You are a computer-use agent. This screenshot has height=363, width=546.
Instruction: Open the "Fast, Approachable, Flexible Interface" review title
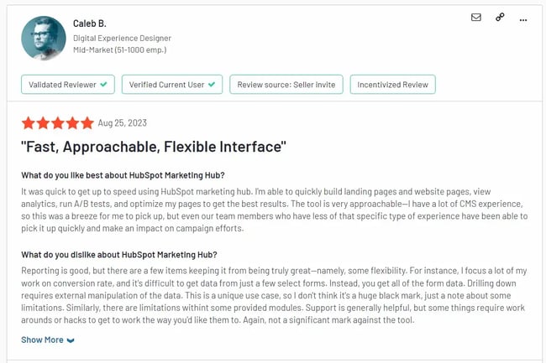click(154, 148)
